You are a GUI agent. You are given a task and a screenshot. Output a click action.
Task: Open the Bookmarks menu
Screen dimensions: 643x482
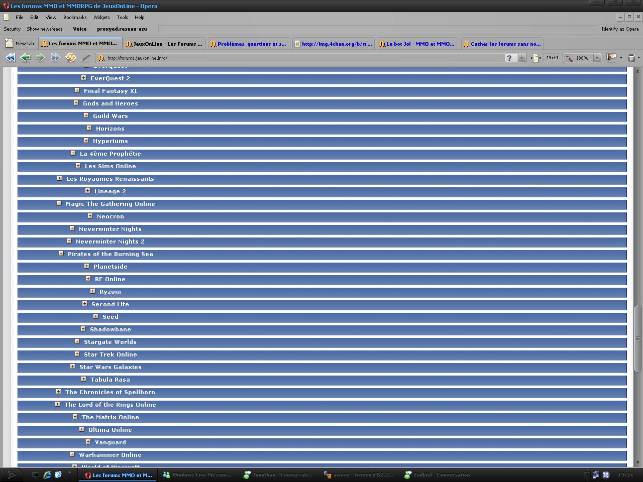(75, 17)
